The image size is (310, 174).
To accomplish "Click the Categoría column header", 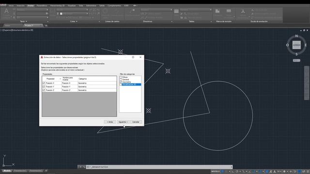I will click(x=97, y=79).
